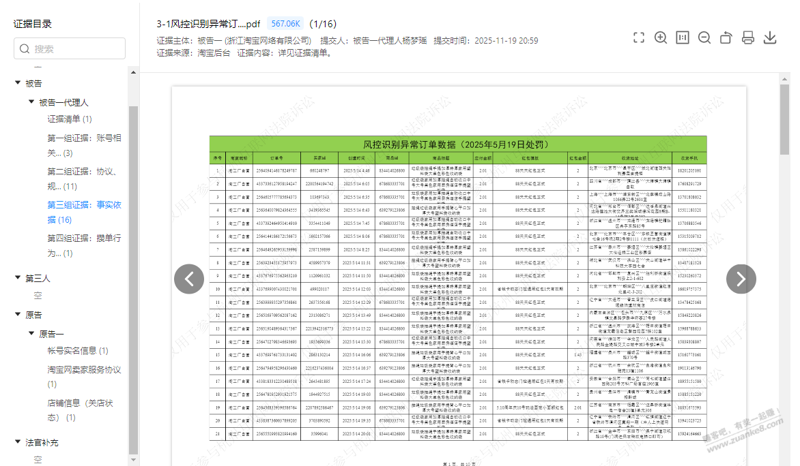The width and height of the screenshot is (800, 466).
Task: Go to previous page with left arrow
Action: tap(189, 278)
